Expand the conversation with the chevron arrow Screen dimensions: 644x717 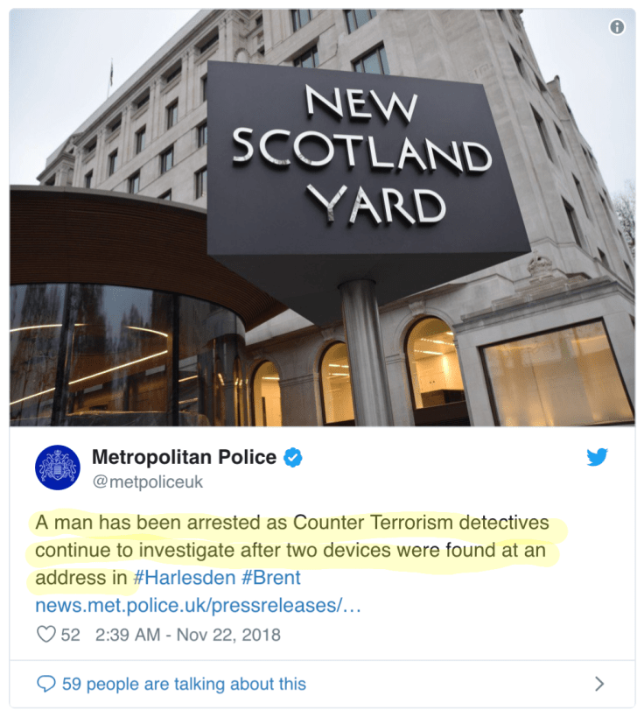click(x=599, y=684)
